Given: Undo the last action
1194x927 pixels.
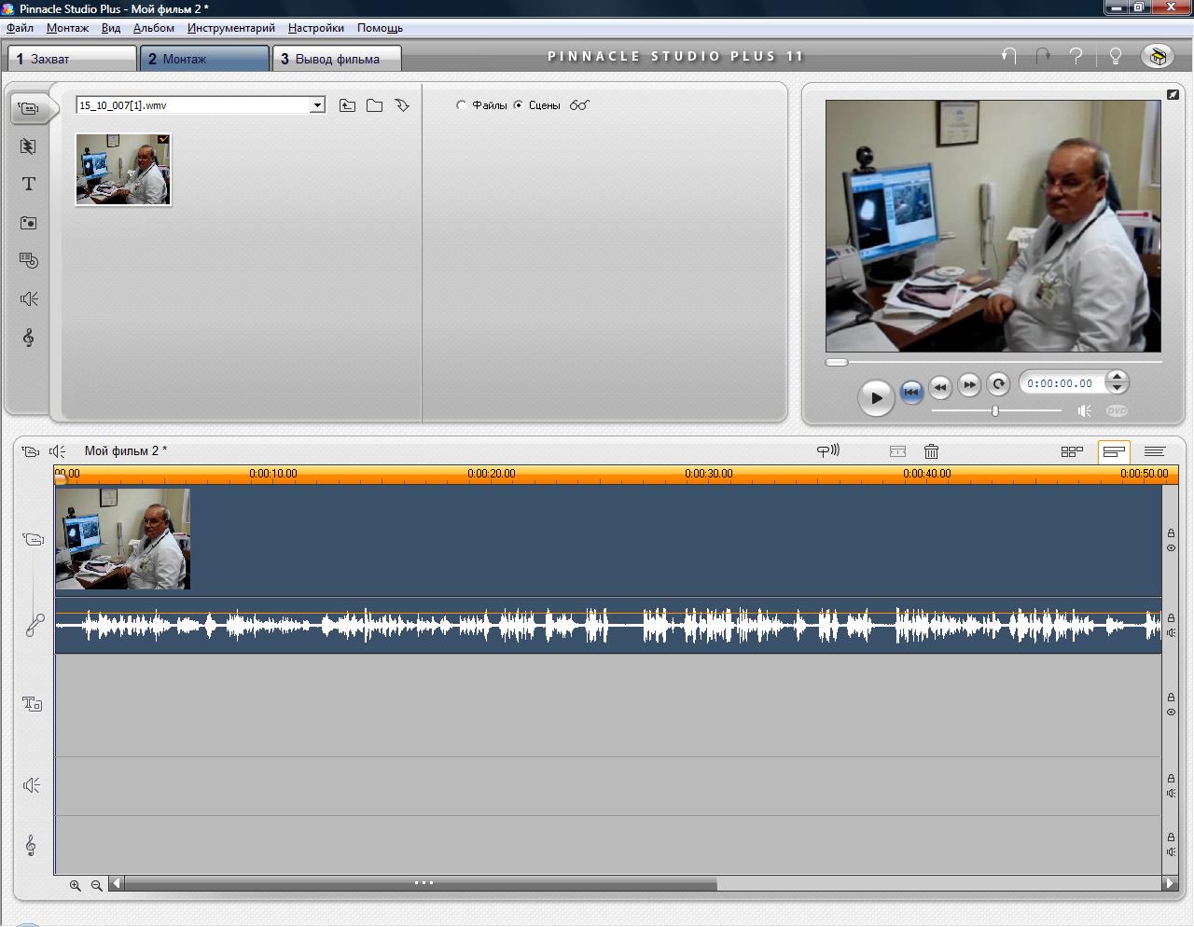Looking at the screenshot, I should pyautogui.click(x=1008, y=56).
